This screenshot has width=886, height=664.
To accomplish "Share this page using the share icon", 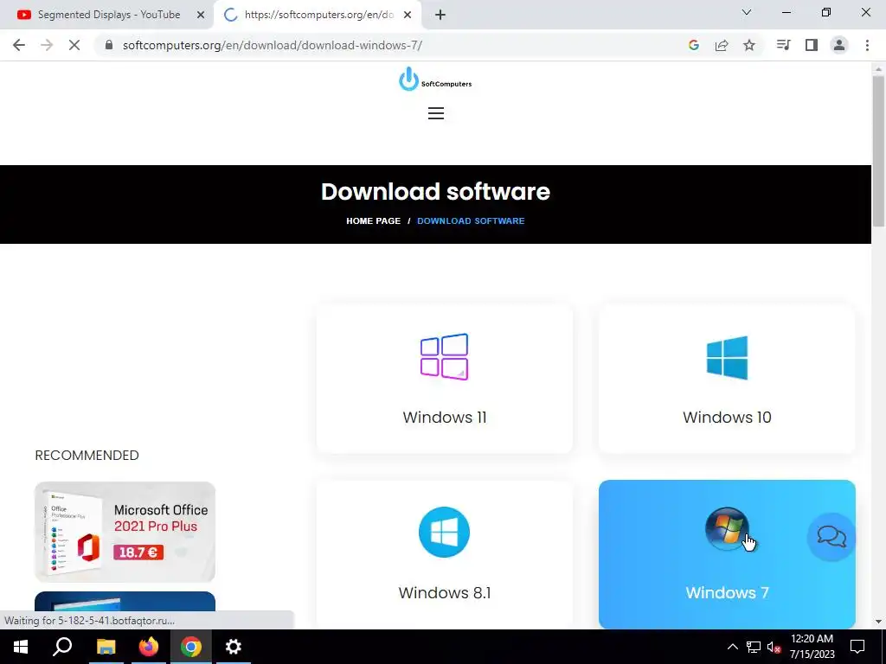I will [x=722, y=45].
